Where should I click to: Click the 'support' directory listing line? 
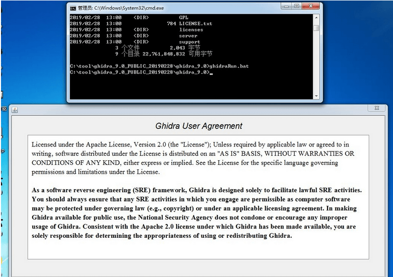(x=190, y=42)
